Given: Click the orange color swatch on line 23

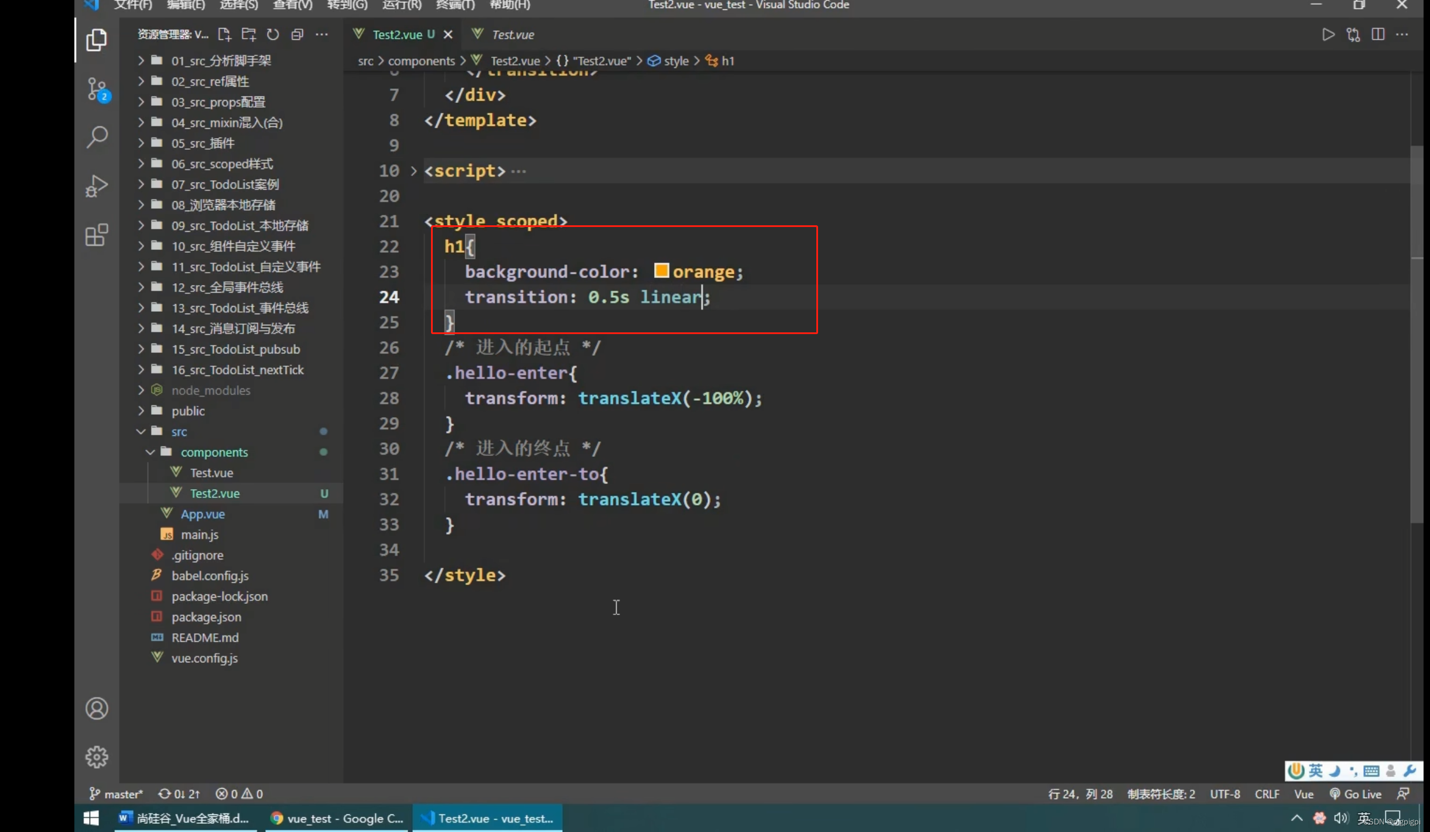Looking at the screenshot, I should click(x=661, y=271).
